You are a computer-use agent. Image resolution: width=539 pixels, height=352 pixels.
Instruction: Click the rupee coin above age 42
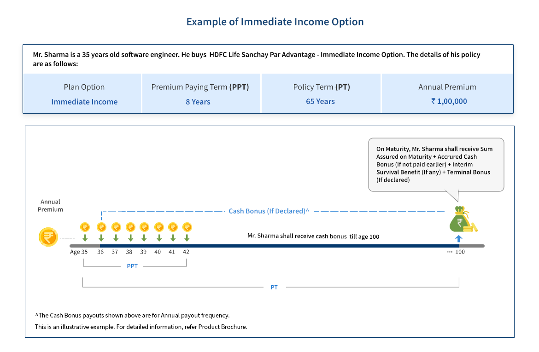coord(187,227)
